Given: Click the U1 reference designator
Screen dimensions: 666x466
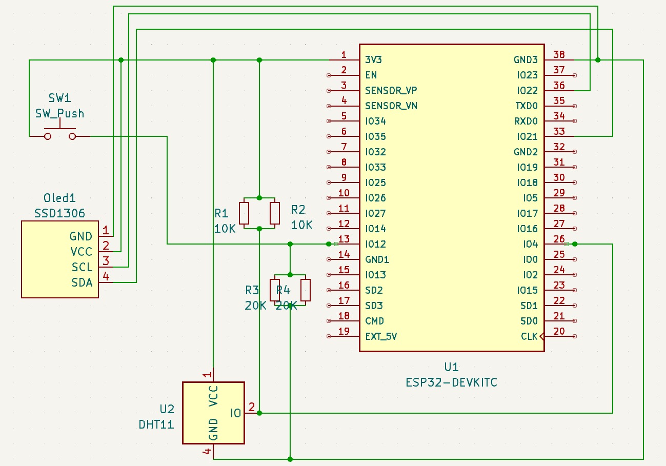Looking at the screenshot, I should point(451,367).
